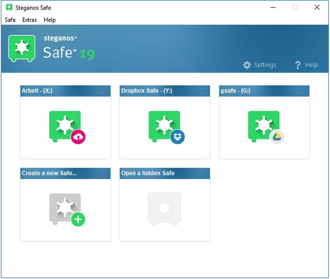
Task: Click the Open a hidden Safe header
Action: (164, 173)
